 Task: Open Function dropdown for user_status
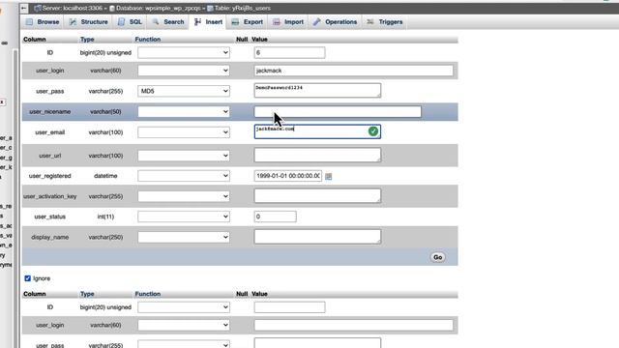click(184, 217)
